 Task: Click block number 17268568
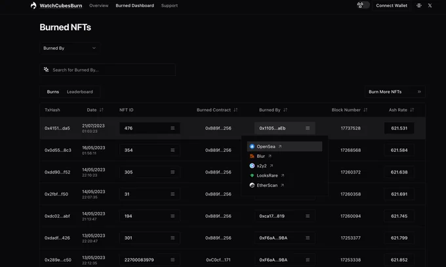pos(351,150)
